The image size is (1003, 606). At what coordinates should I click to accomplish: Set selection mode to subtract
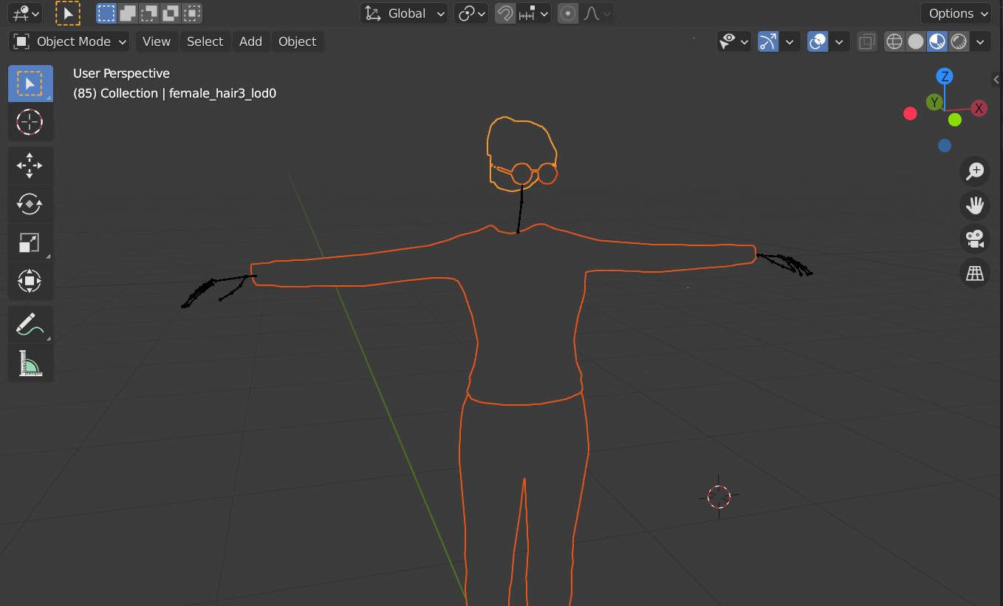tap(149, 13)
